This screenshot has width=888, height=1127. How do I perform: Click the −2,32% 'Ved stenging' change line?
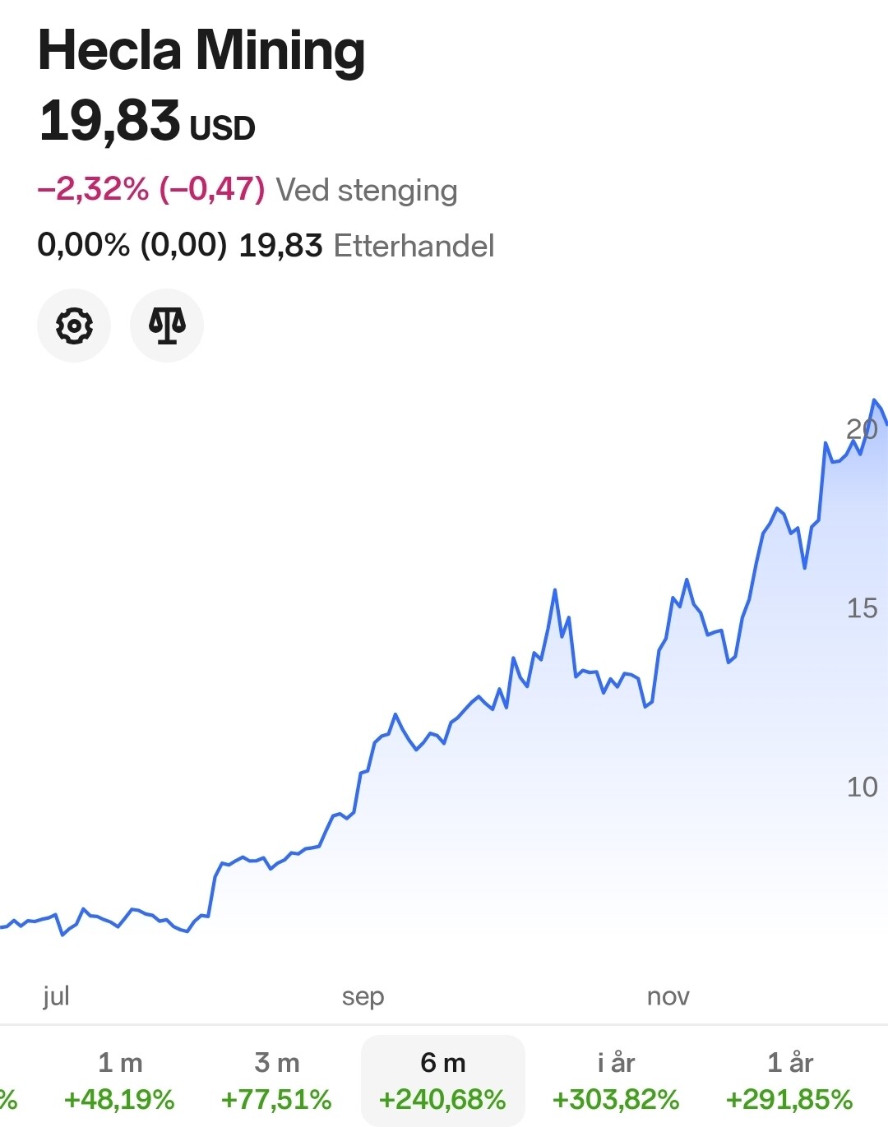247,190
